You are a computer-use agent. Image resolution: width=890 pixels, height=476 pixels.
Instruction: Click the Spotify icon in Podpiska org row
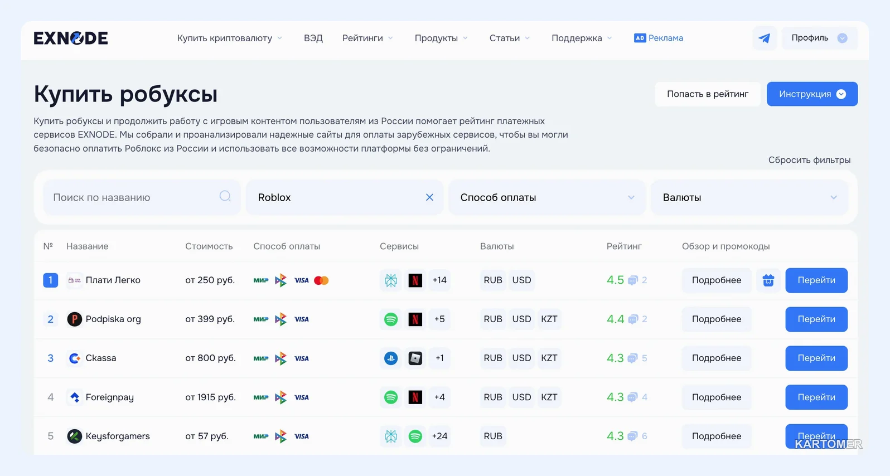tap(391, 319)
